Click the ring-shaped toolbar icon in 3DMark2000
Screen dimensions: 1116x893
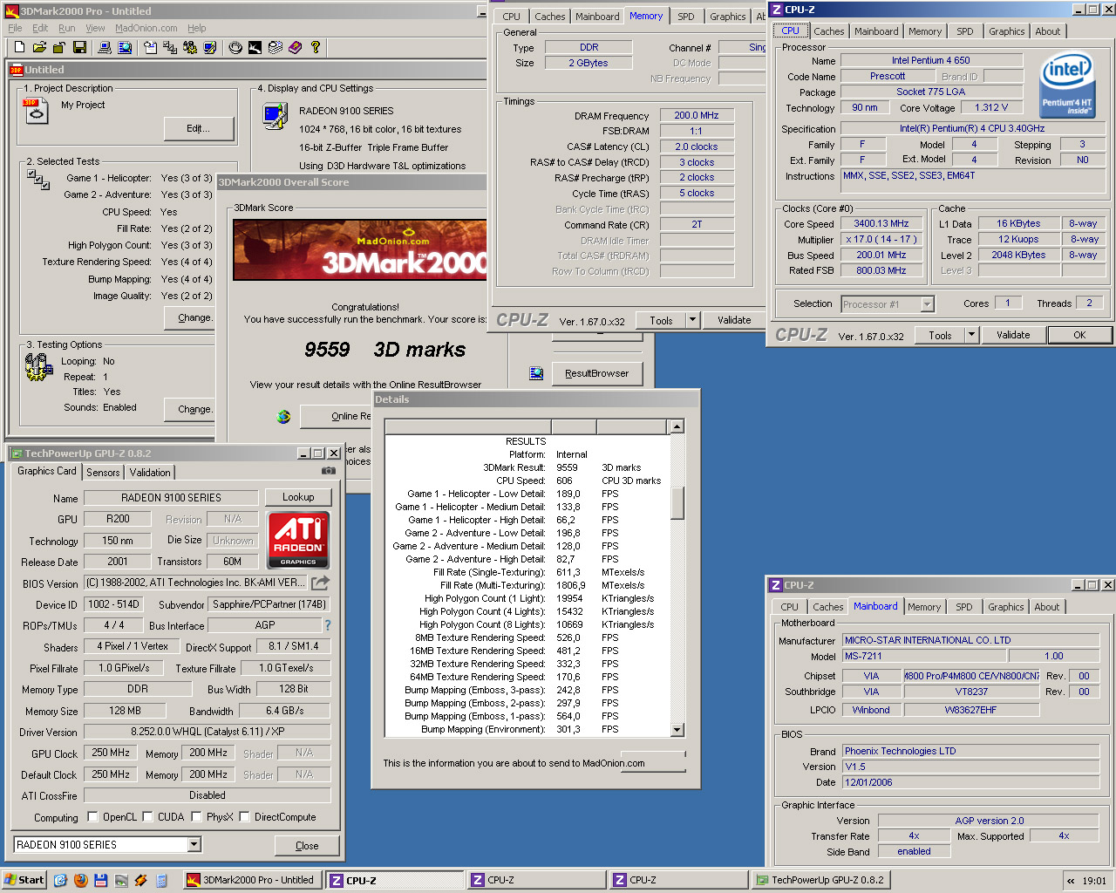point(235,47)
